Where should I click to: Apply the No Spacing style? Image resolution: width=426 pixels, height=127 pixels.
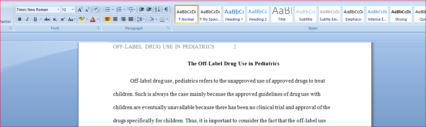click(210, 15)
